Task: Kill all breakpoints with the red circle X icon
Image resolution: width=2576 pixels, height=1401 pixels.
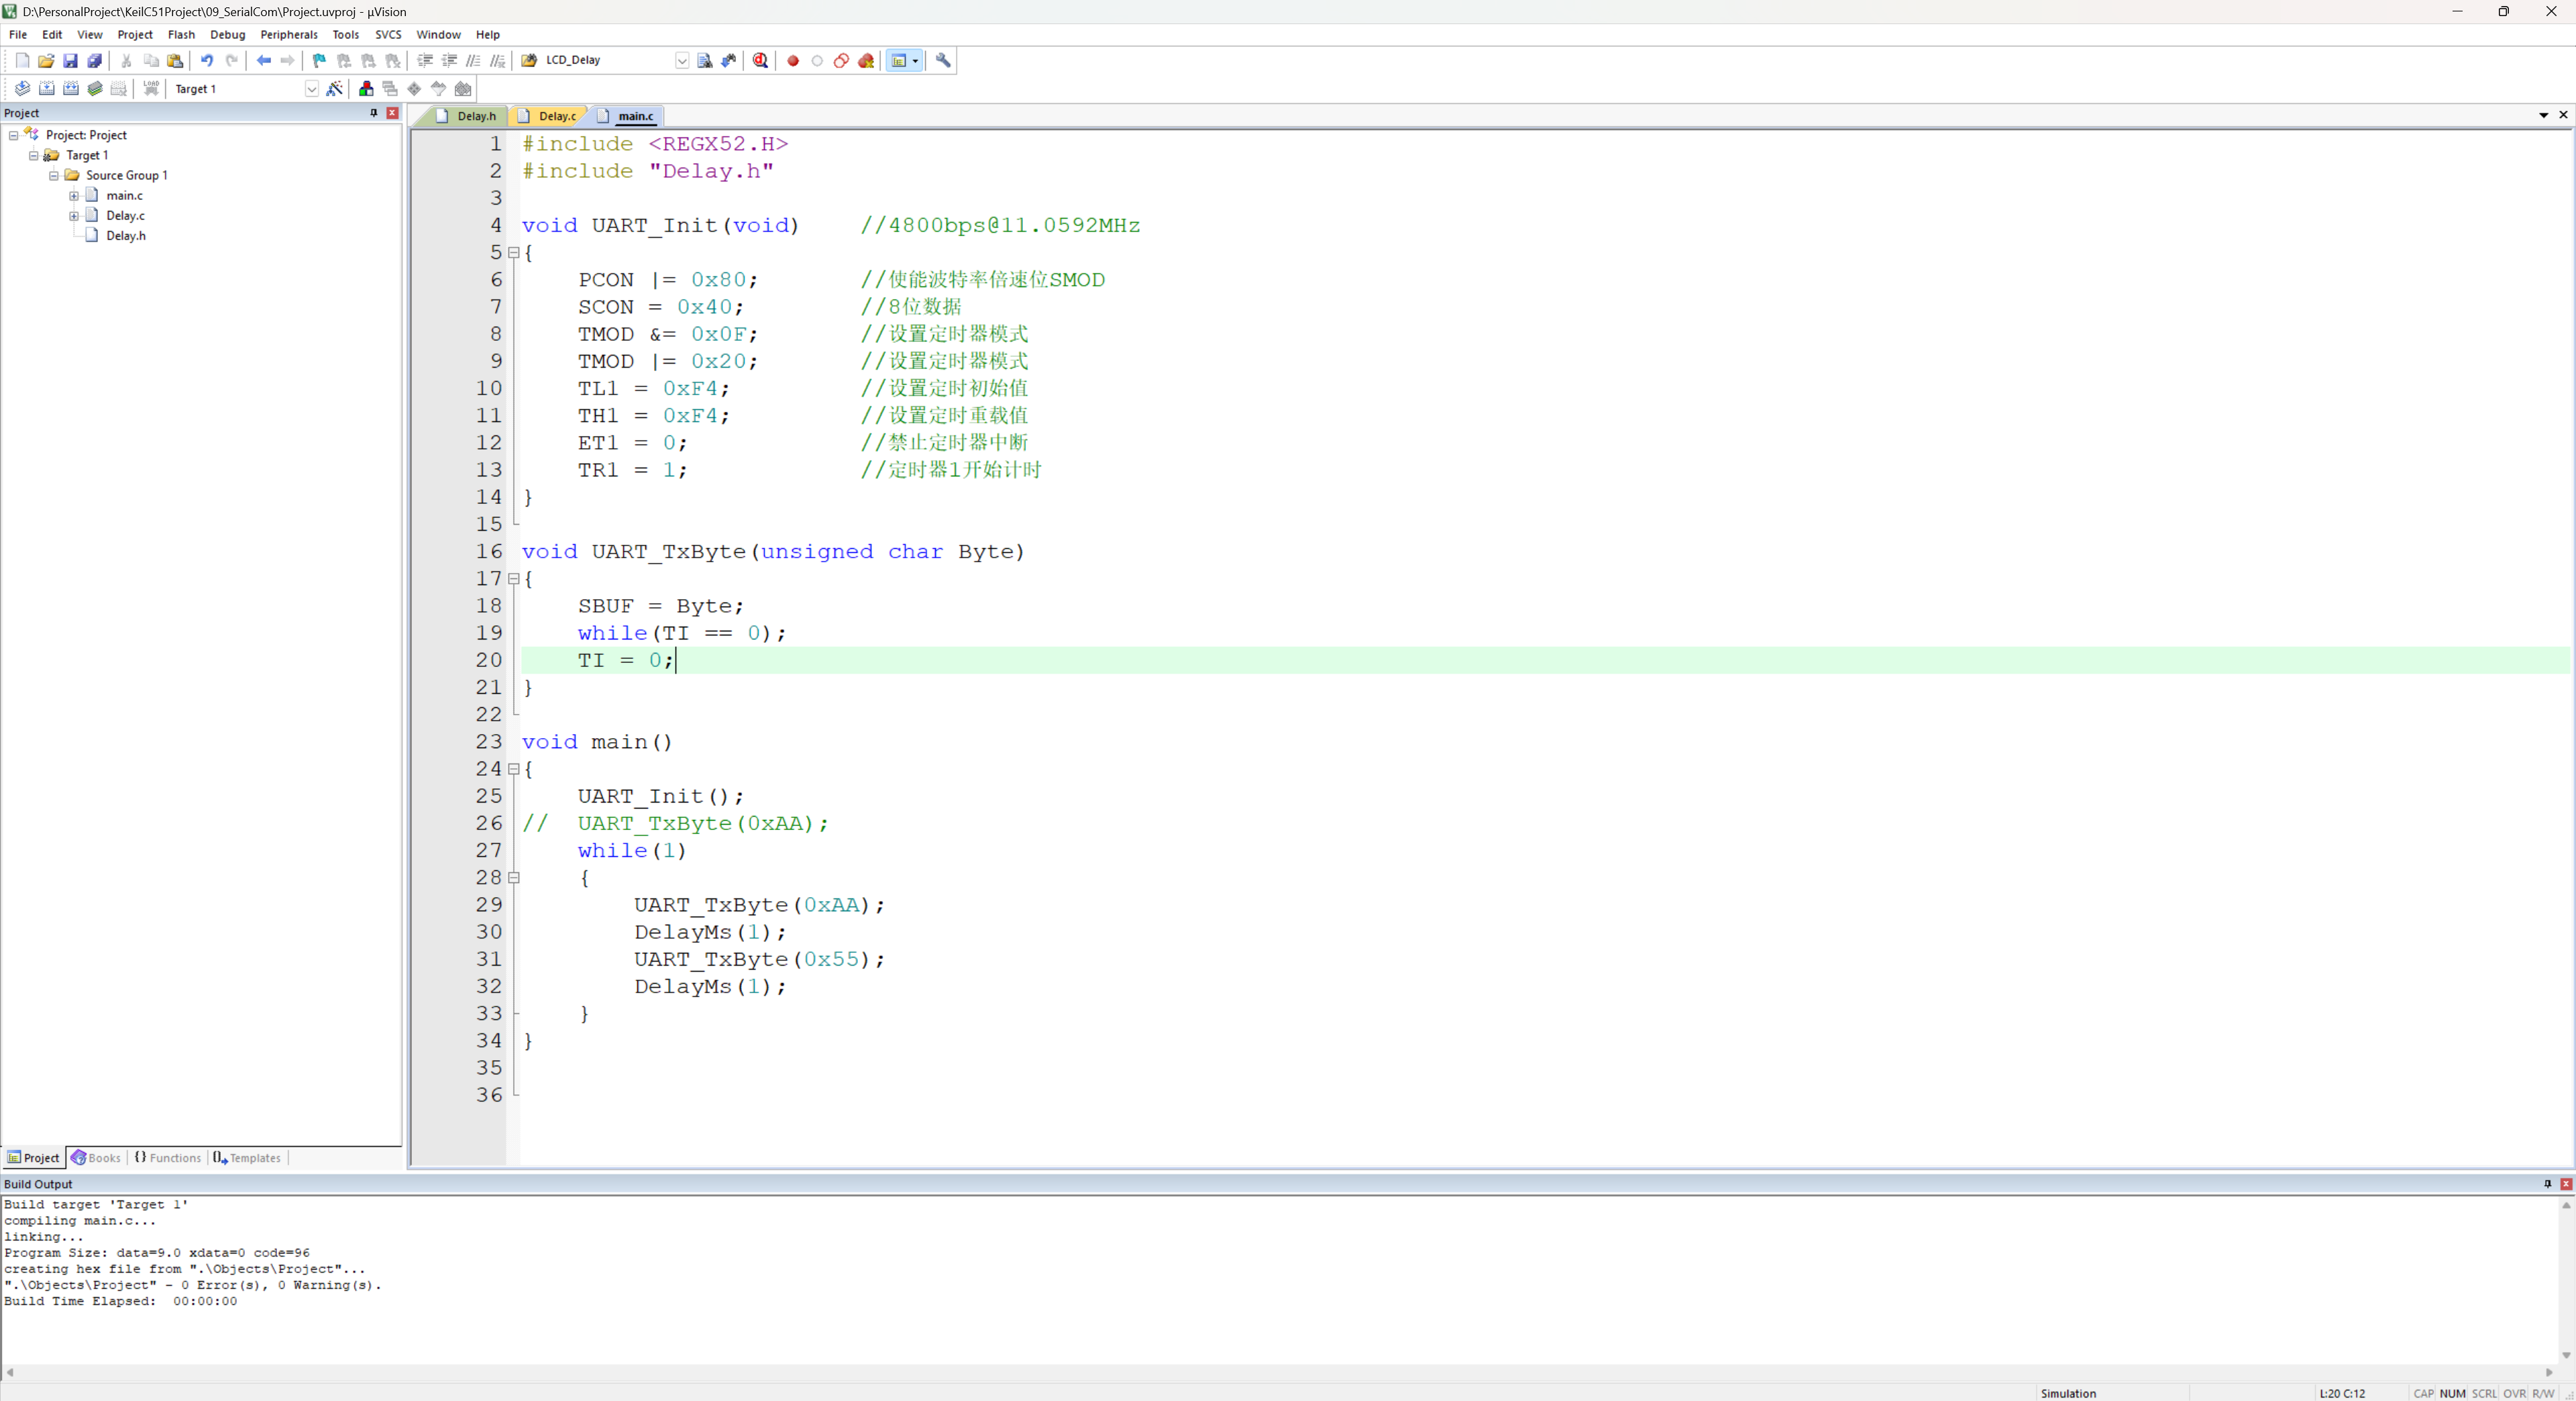Action: pyautogui.click(x=866, y=60)
